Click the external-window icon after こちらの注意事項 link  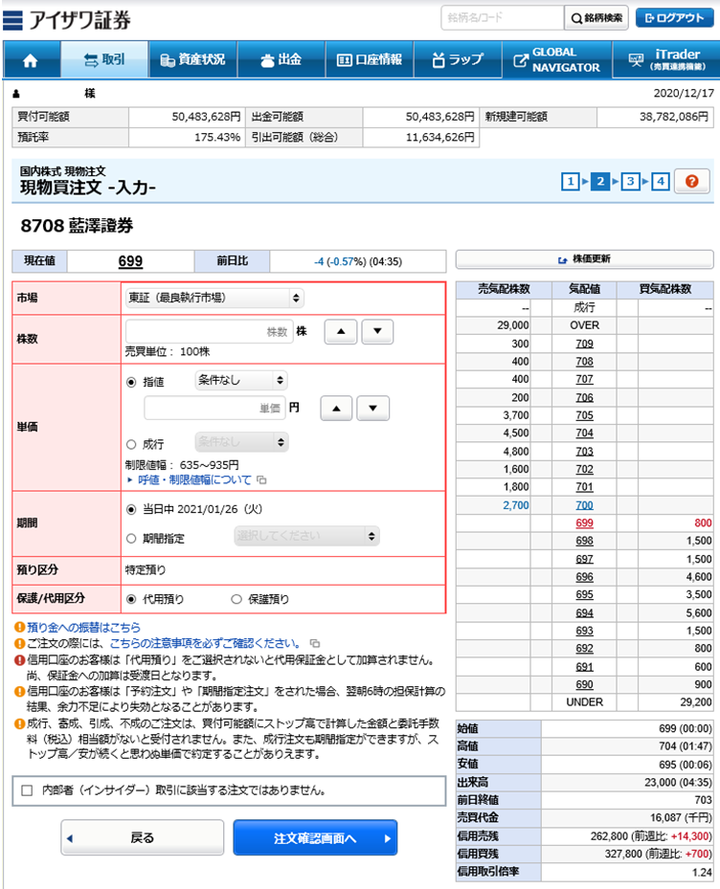[315, 643]
